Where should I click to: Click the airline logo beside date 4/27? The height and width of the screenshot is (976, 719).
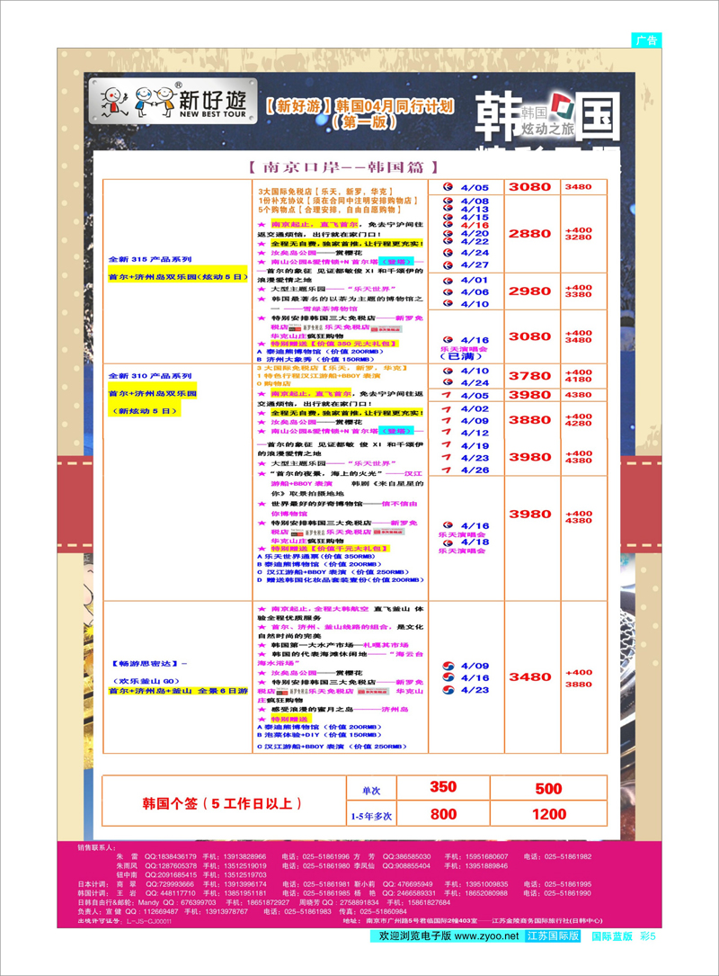[x=448, y=265]
